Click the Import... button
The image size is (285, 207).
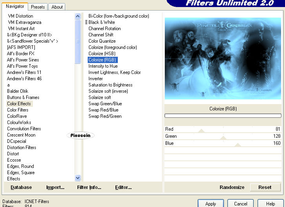55,187
